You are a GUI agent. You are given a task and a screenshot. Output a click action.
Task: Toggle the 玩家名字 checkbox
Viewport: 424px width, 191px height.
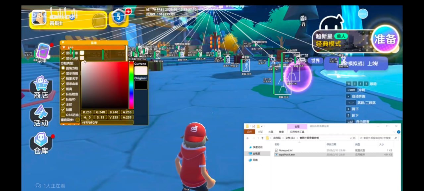point(63,79)
